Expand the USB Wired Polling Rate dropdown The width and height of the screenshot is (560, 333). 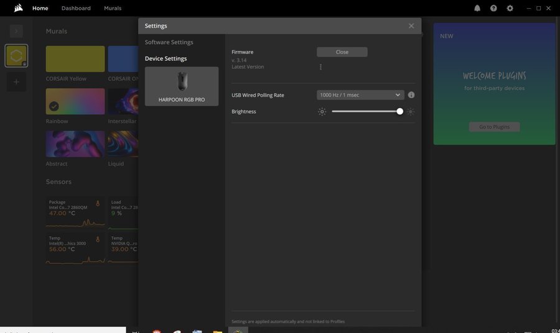[x=360, y=95]
